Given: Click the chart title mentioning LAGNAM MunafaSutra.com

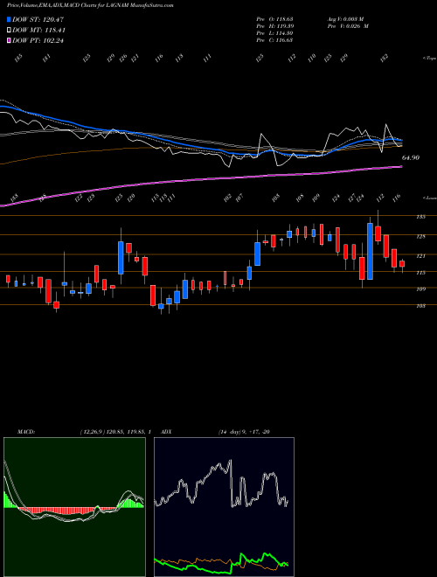Looking at the screenshot, I should [90, 5].
